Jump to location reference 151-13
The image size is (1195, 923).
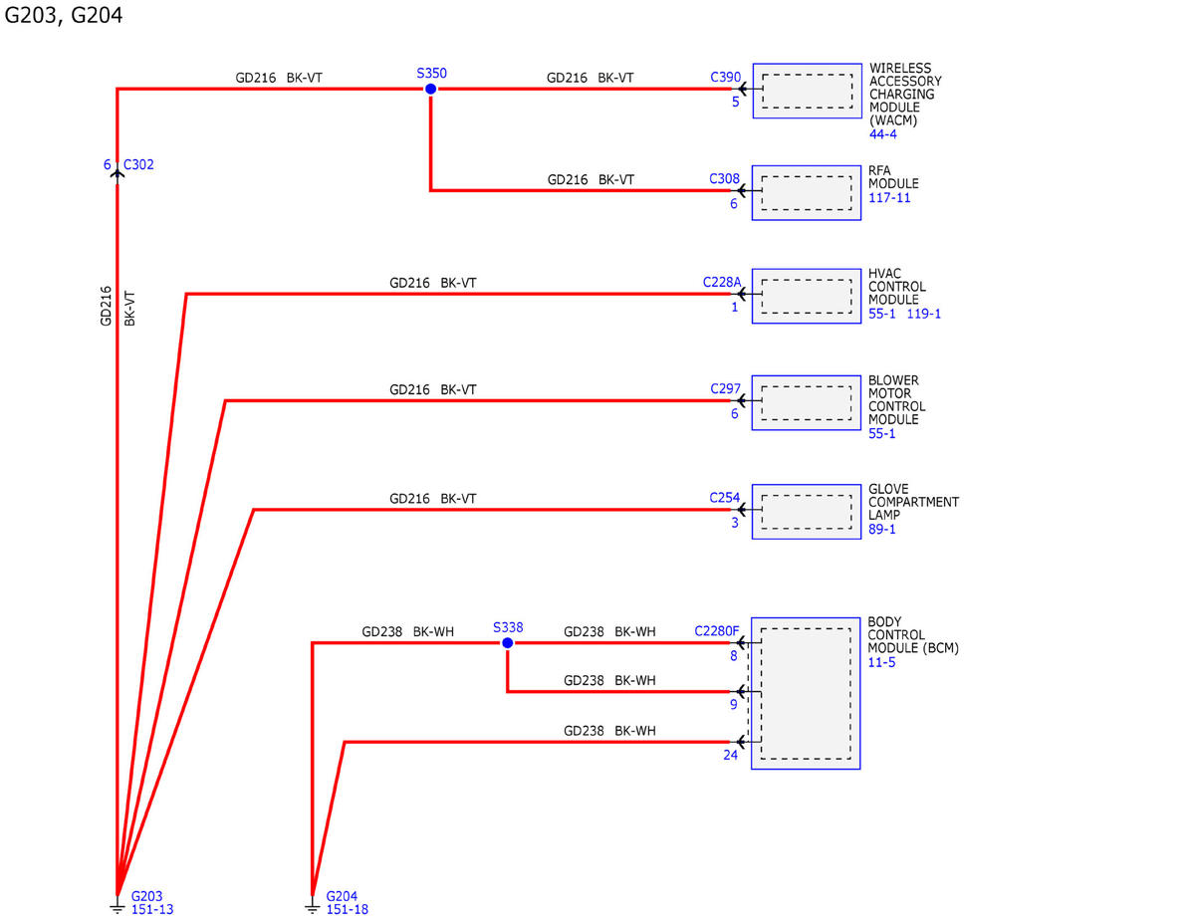152,909
